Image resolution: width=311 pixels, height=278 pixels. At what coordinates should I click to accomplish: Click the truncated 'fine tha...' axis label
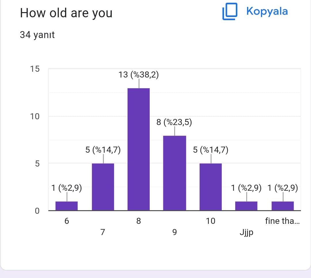pos(282,221)
